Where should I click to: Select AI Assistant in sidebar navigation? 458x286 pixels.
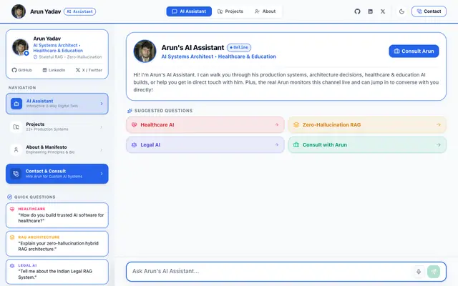pos(57,104)
